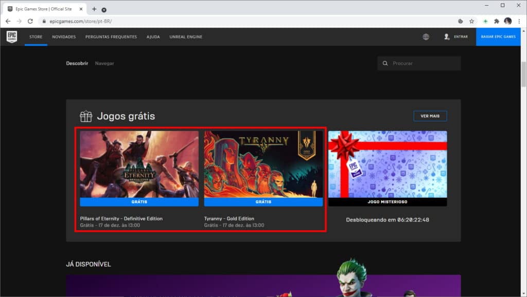The height and width of the screenshot is (297, 527).
Task: Click Pillars 'Grátis - 17 de dez.' text
Action: [110, 225]
